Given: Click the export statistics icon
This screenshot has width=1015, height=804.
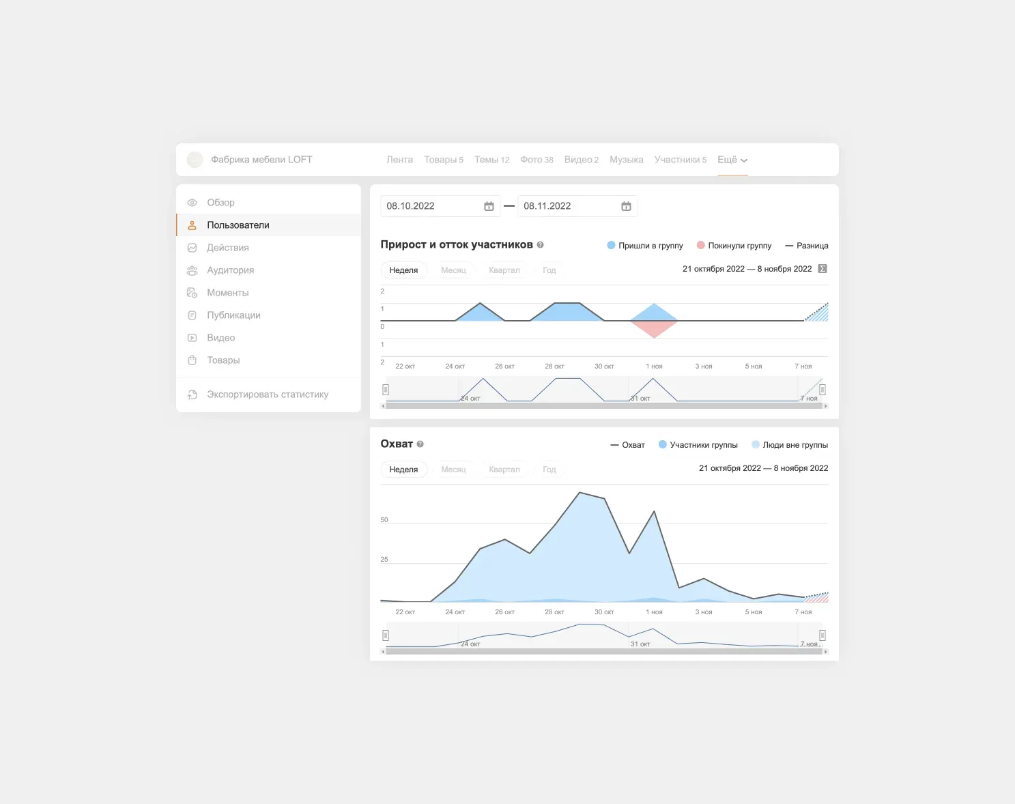Looking at the screenshot, I should (x=192, y=394).
